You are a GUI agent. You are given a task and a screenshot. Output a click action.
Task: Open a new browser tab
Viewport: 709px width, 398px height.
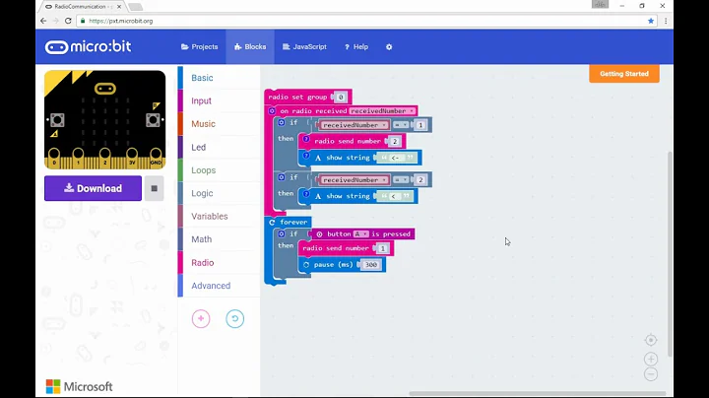(x=136, y=7)
